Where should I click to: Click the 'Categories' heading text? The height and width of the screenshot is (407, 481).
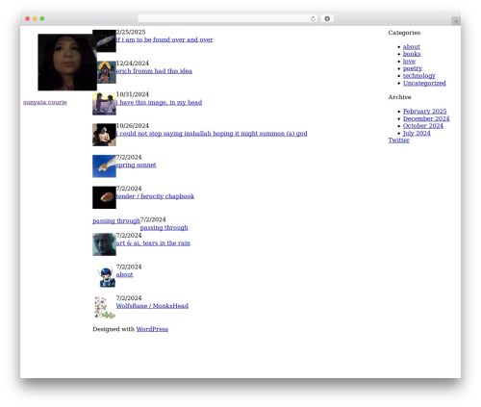click(x=404, y=33)
